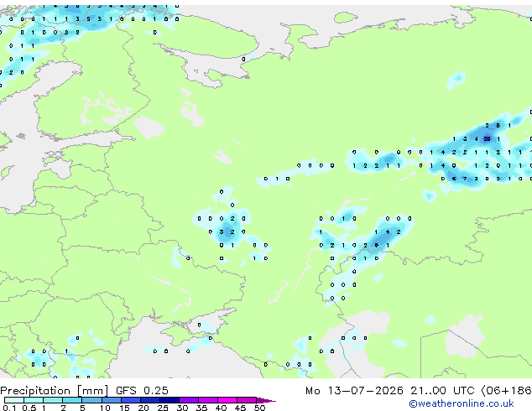
Task: Click the '7' precipitation value on the map
Action: pos(465,179)
